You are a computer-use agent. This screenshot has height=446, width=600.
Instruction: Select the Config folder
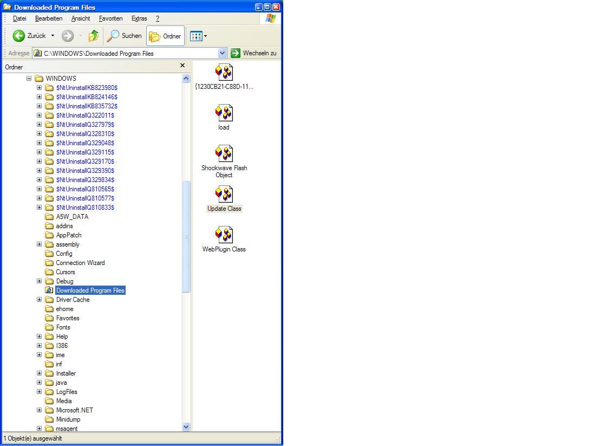(x=64, y=254)
